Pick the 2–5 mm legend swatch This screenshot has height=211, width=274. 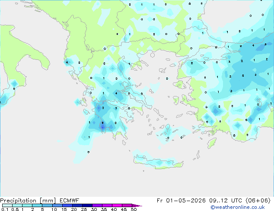tap(37, 205)
